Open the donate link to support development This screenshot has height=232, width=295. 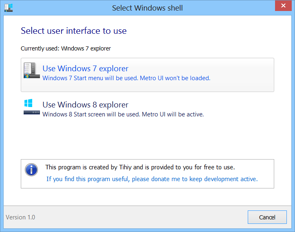tap(152, 179)
